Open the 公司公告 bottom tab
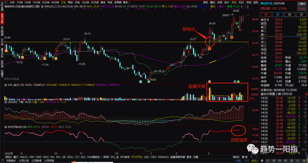 [24, 161]
